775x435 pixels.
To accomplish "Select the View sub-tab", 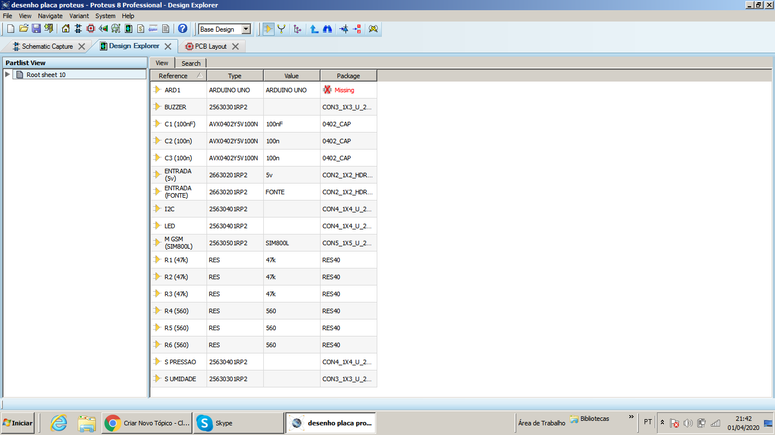I will click(162, 63).
